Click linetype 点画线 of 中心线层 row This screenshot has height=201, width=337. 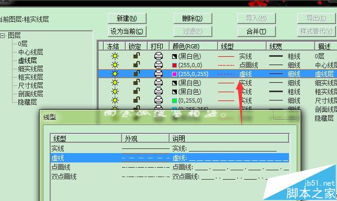(248, 65)
